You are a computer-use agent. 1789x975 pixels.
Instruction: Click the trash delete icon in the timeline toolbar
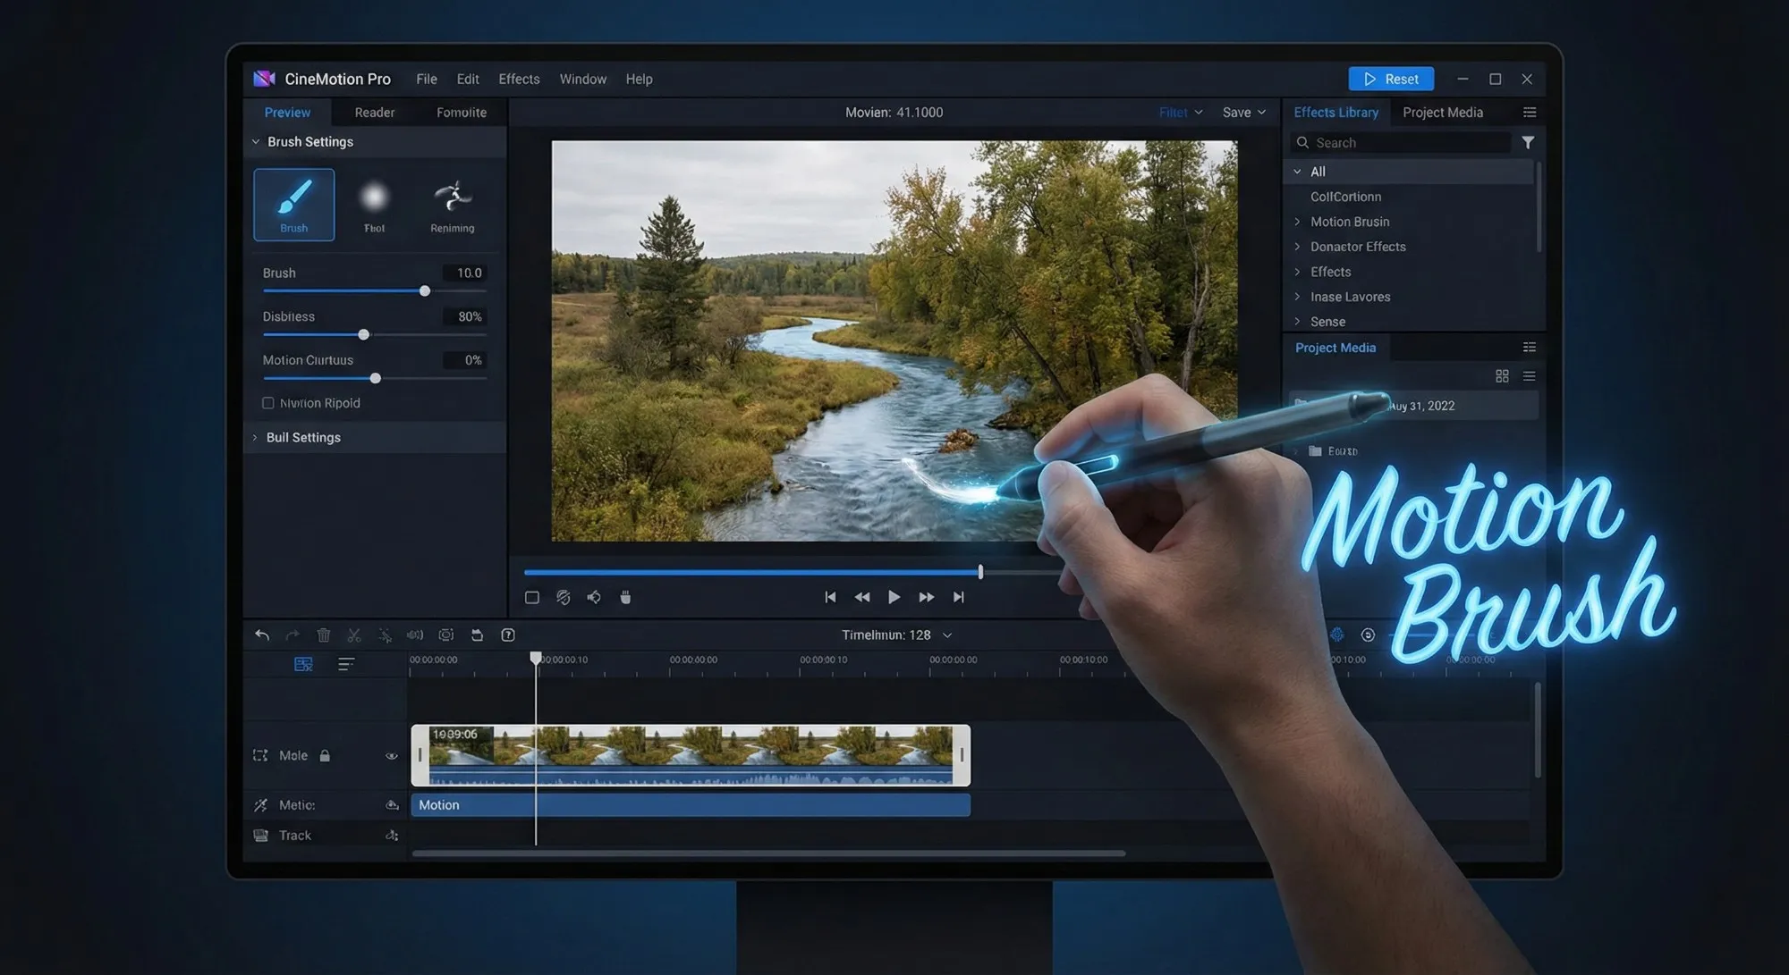(323, 635)
